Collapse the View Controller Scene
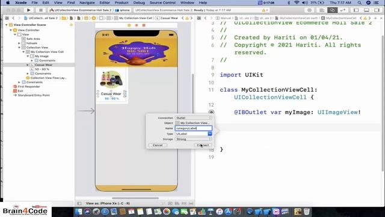The width and height of the screenshot is (385, 217). point(7,25)
